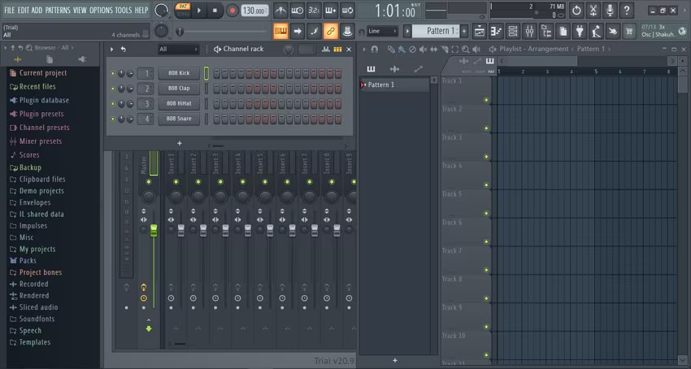Toggle typing keyboard to piano
691x369 pixels.
coord(280,31)
